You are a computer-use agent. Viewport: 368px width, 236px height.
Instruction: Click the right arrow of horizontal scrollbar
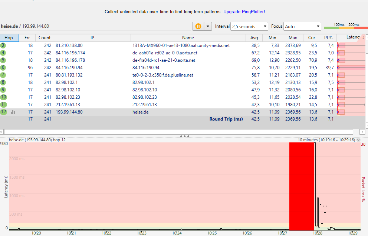(362, 132)
